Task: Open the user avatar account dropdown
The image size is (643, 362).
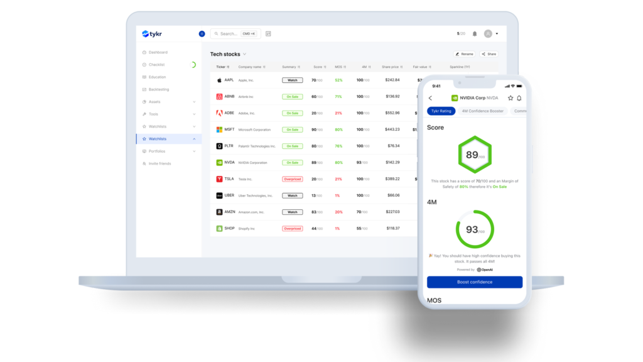Action: (490, 34)
